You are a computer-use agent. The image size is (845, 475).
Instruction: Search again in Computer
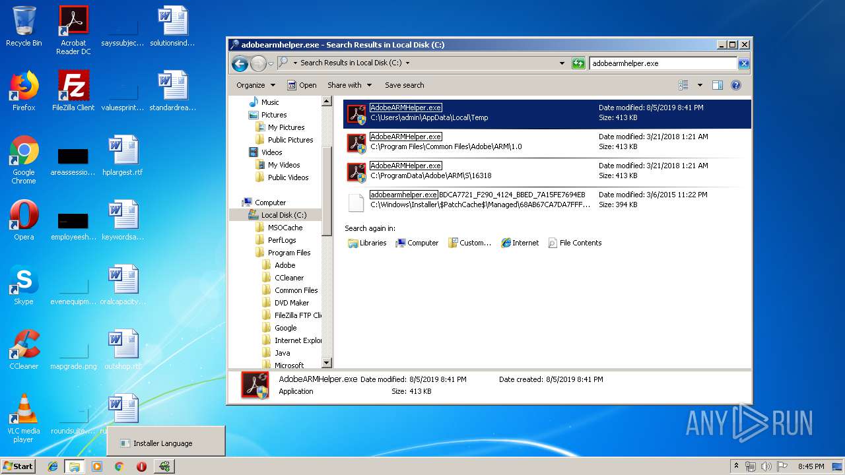coord(417,243)
